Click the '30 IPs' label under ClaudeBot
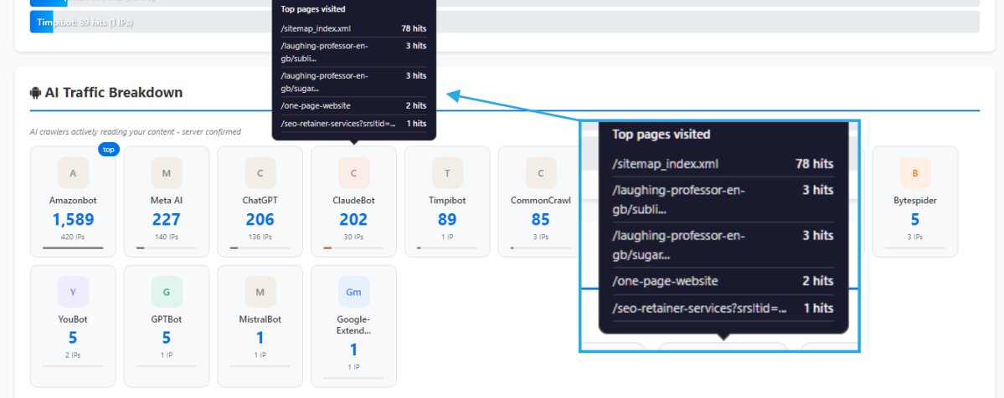This screenshot has width=1004, height=398. pos(354,237)
